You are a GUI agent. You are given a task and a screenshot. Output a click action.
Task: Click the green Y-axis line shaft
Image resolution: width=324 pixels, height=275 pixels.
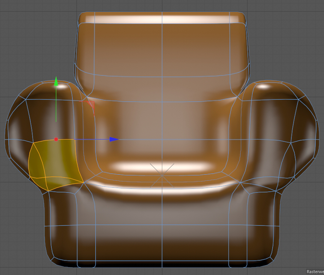point(56,105)
